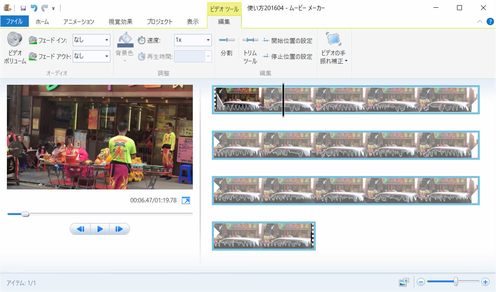Click the ビデオ ボリューム speaker icon
This screenshot has height=292, width=496.
tap(15, 40)
